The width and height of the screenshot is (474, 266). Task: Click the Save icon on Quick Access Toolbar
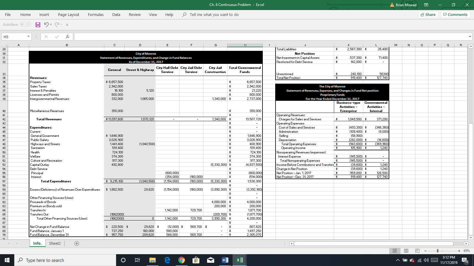coord(38,25)
